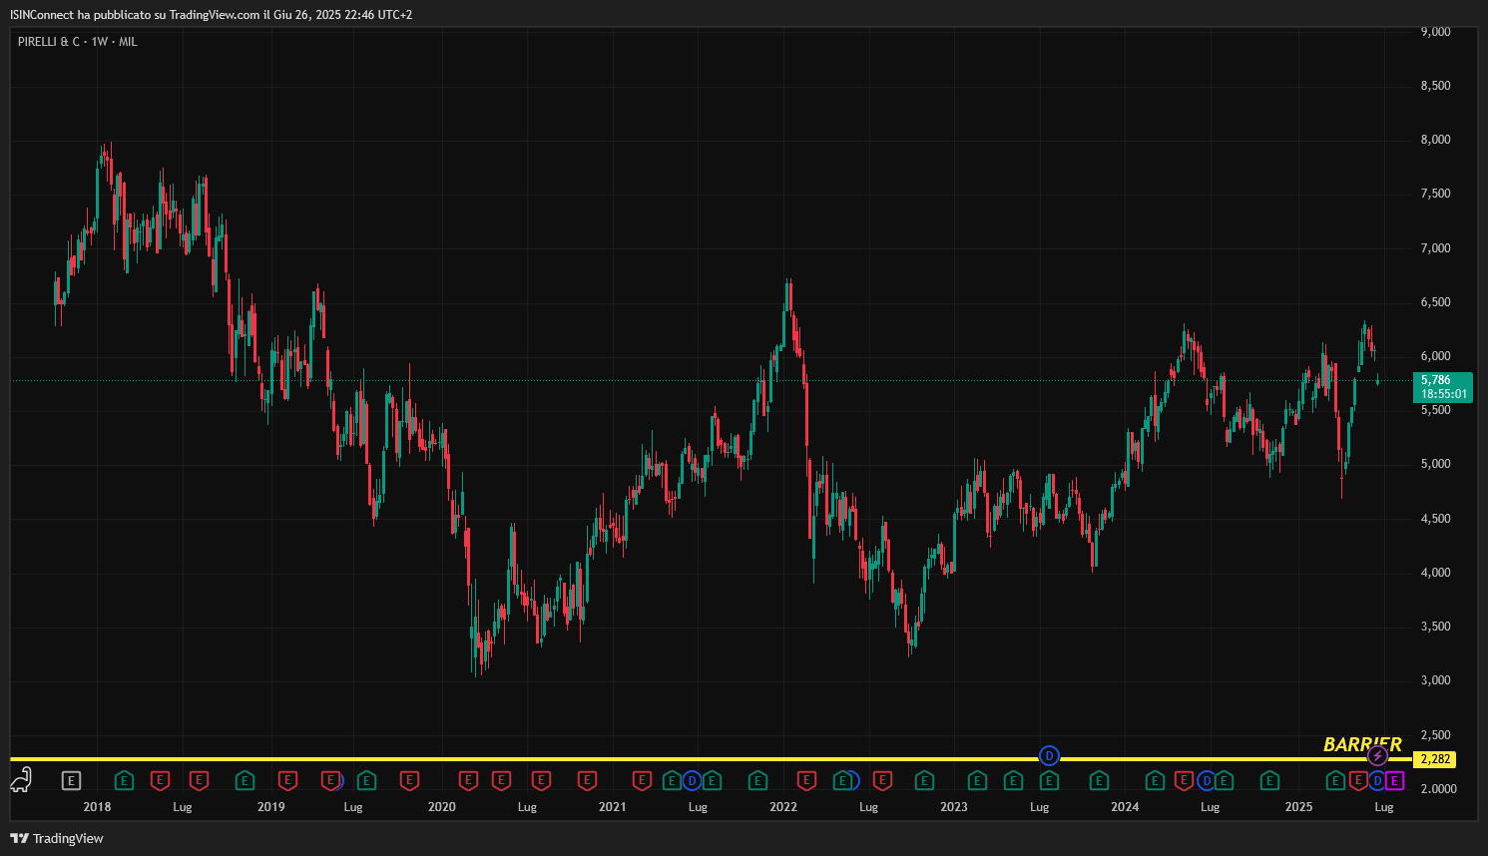Click the TradingView logo at bottom left
Viewport: 1488px width, 856px height.
(57, 838)
